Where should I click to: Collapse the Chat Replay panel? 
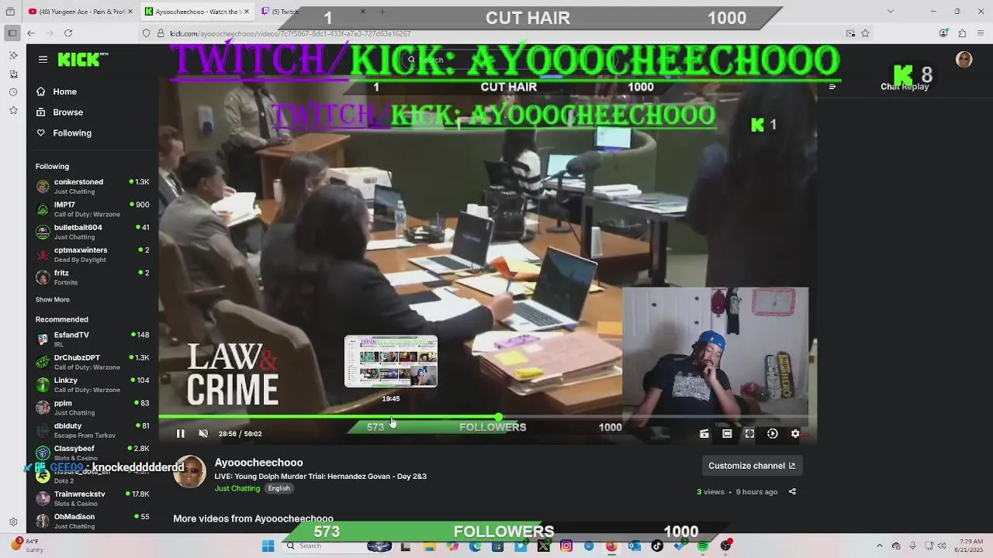[x=832, y=87]
